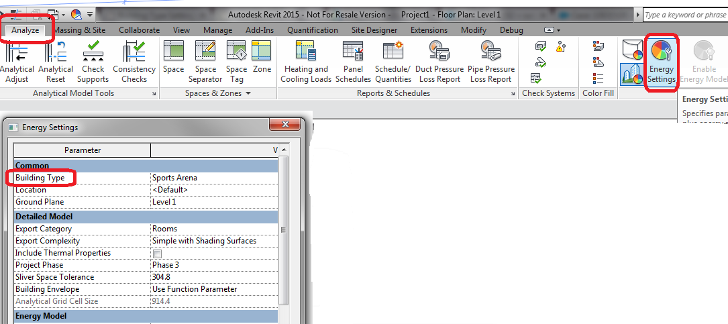
Task: Select the Zone tool
Action: (262, 58)
